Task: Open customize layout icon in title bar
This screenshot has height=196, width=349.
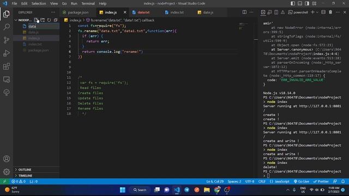Action: coord(314,3)
